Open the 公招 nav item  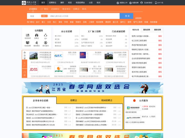click(91, 3)
